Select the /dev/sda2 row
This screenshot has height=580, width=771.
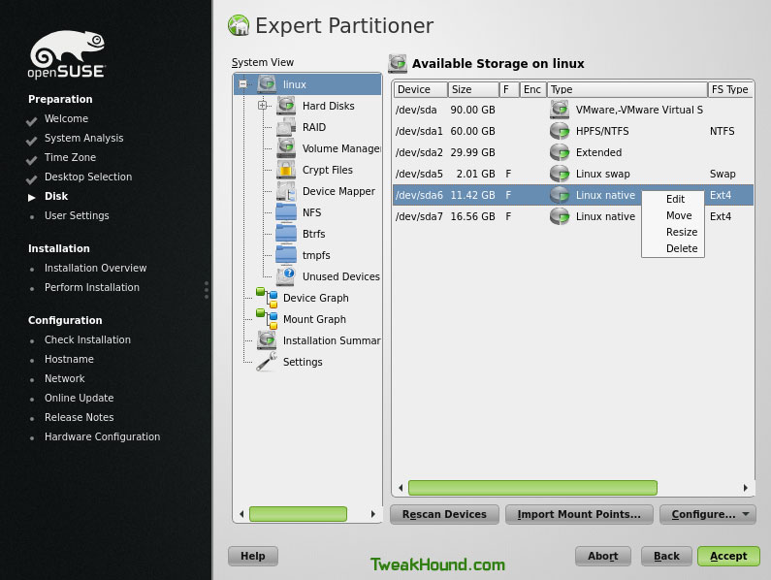click(x=573, y=152)
